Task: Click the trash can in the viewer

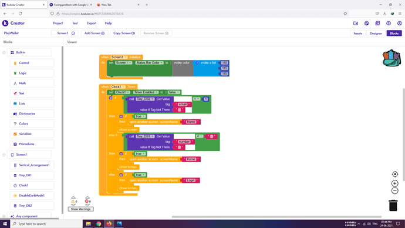Action: (393, 205)
